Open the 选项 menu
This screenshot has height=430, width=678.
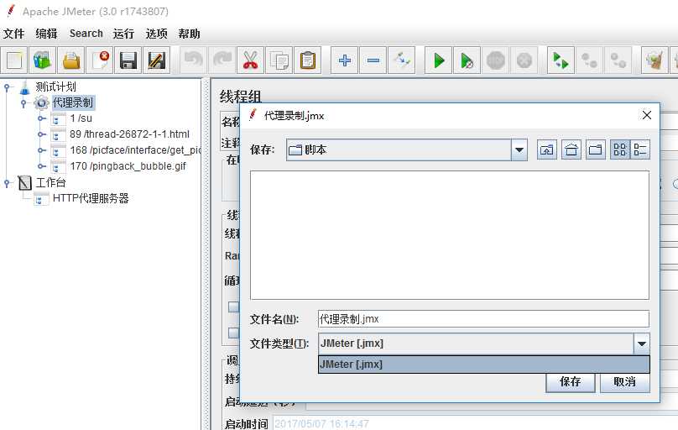coord(156,34)
